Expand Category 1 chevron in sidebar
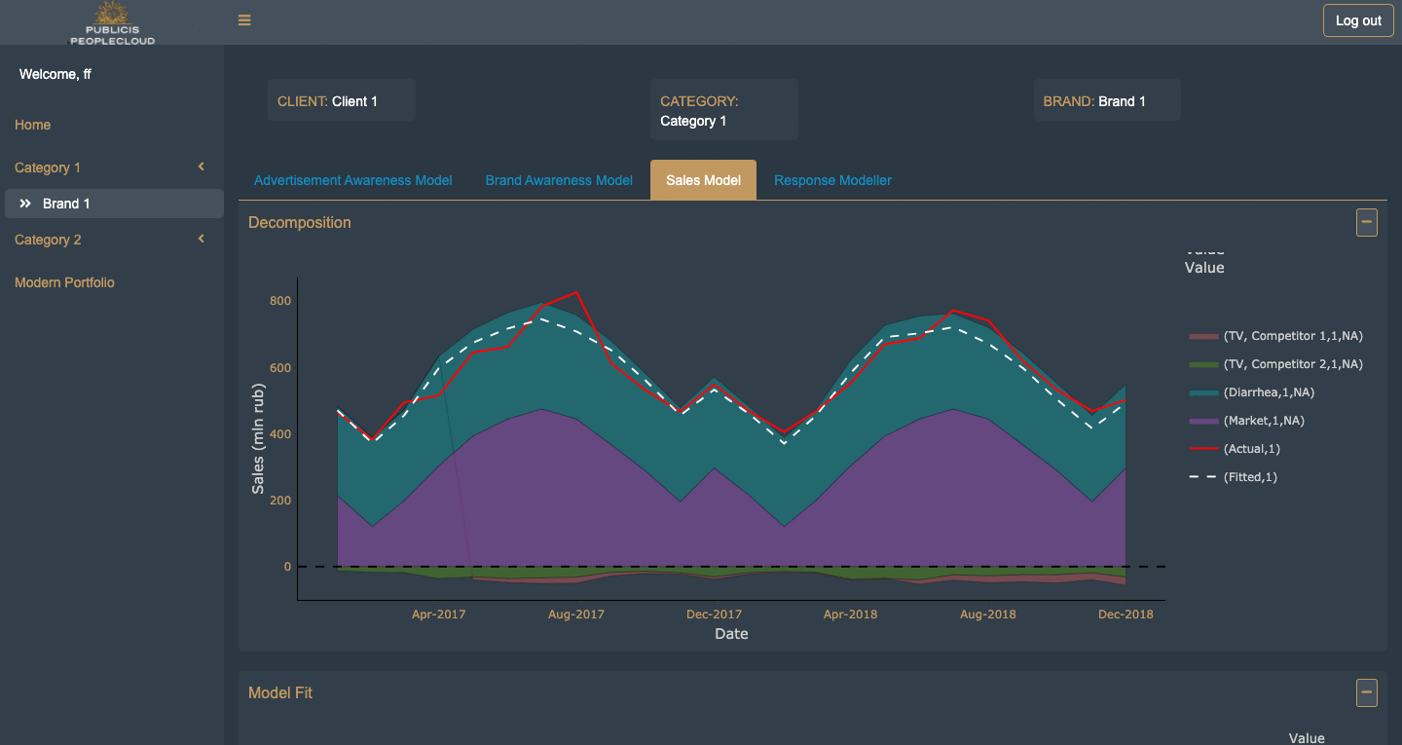The image size is (1402, 745). coord(202,168)
